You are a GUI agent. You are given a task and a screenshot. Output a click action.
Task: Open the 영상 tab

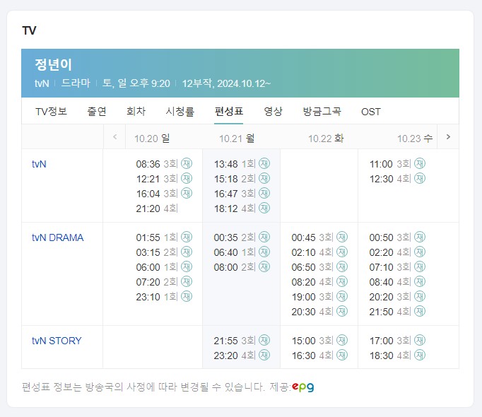click(273, 112)
